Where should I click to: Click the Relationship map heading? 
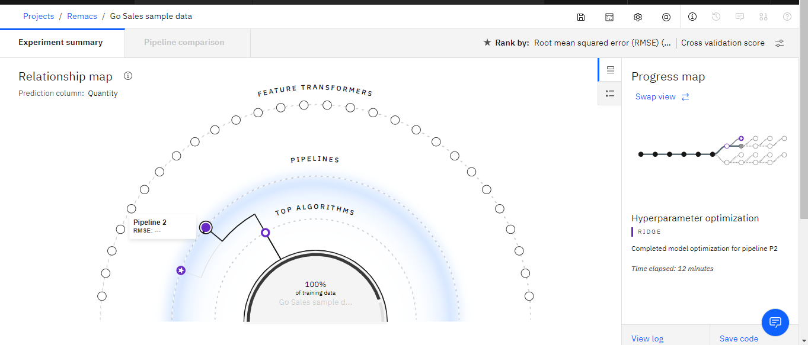[x=65, y=76]
